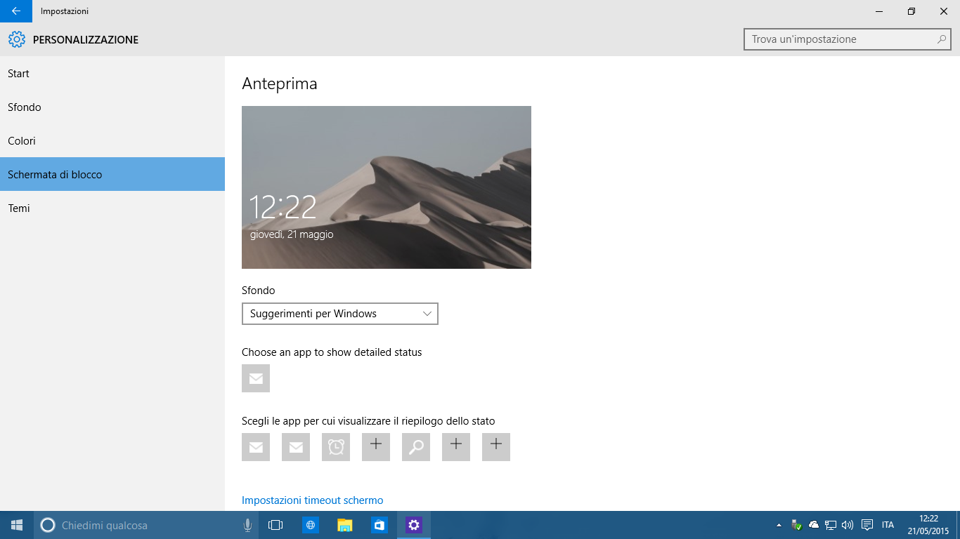Open the detailed status mail app slot

[x=256, y=378]
